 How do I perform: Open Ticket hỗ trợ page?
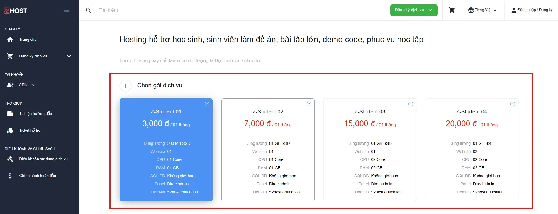30,130
